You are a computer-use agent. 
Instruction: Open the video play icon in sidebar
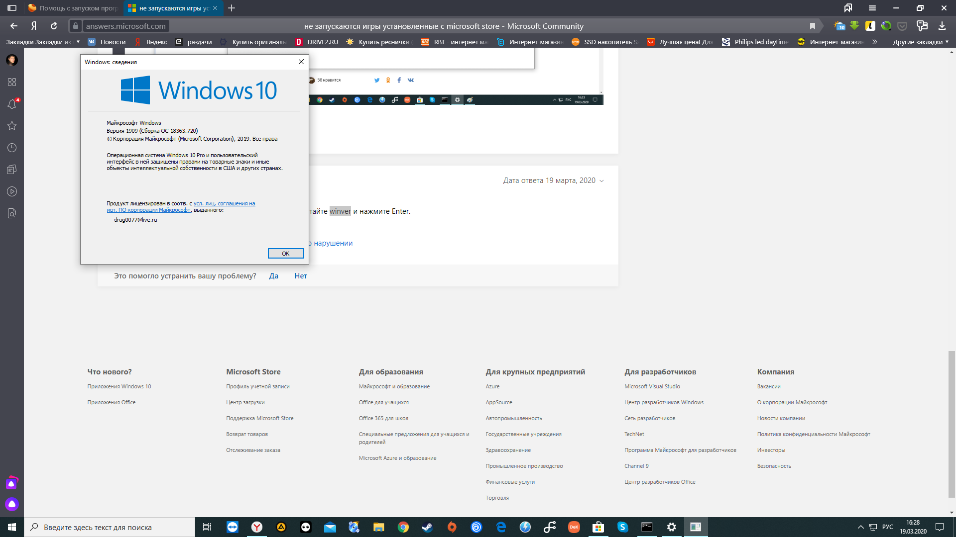coord(12,191)
